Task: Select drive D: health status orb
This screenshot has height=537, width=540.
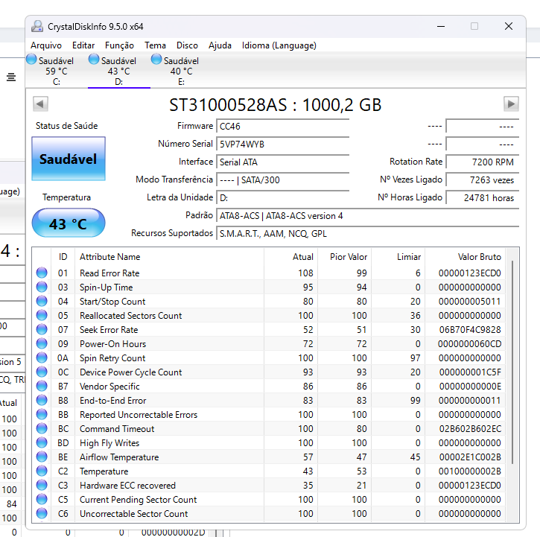Action: [x=94, y=60]
